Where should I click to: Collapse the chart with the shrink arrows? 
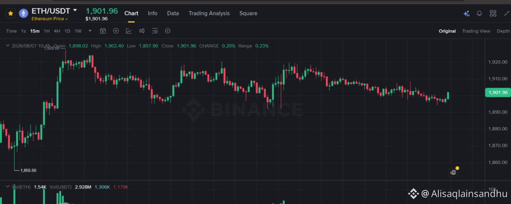pos(507,14)
